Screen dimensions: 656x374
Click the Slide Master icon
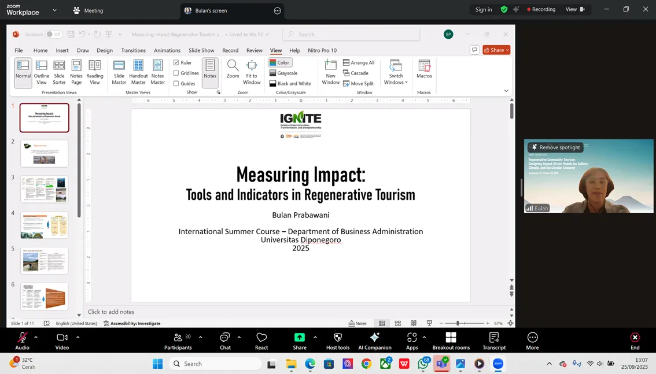[119, 72]
